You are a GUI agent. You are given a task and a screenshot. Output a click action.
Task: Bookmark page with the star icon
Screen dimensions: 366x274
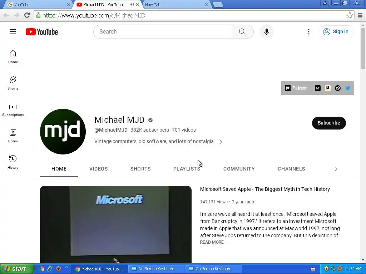(x=350, y=15)
